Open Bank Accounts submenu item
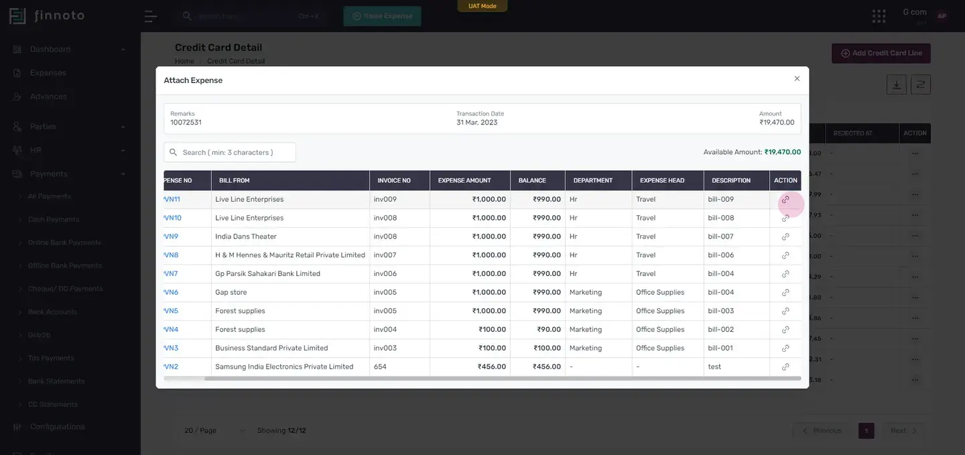This screenshot has height=455, width=965. coord(52,312)
